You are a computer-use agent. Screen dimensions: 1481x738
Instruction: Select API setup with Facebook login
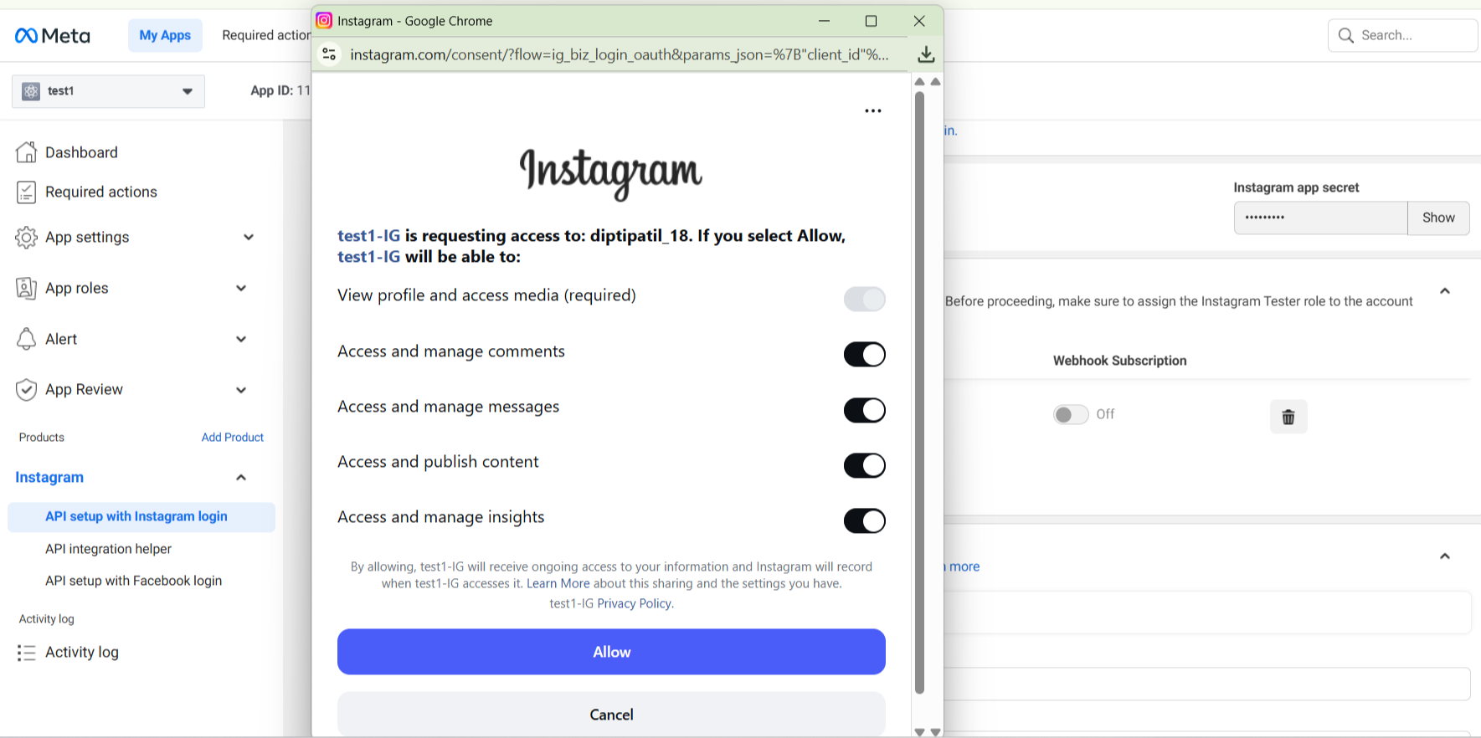tap(134, 581)
